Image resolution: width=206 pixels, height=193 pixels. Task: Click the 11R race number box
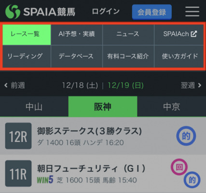(x=18, y=173)
